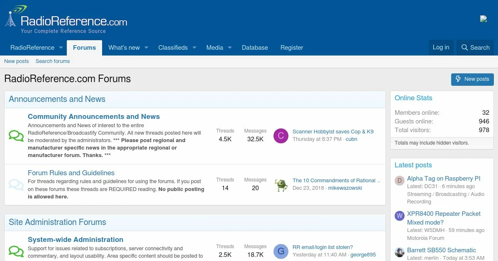Open the Announcements and News category heading

pyautogui.click(x=57, y=99)
